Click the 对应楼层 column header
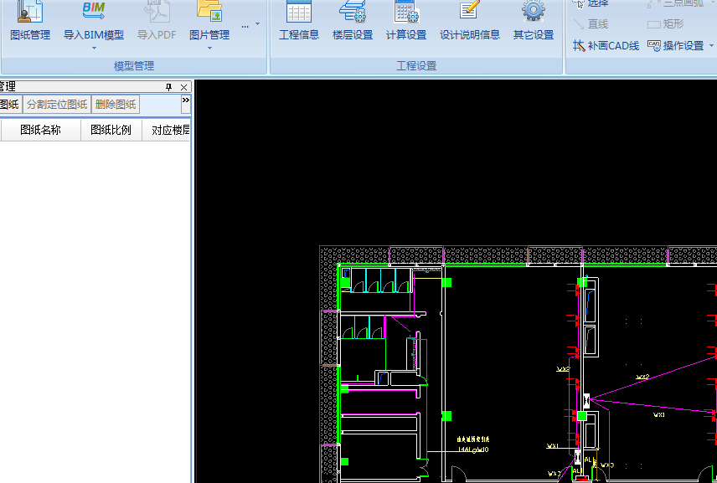This screenshot has width=717, height=483. pos(167,131)
